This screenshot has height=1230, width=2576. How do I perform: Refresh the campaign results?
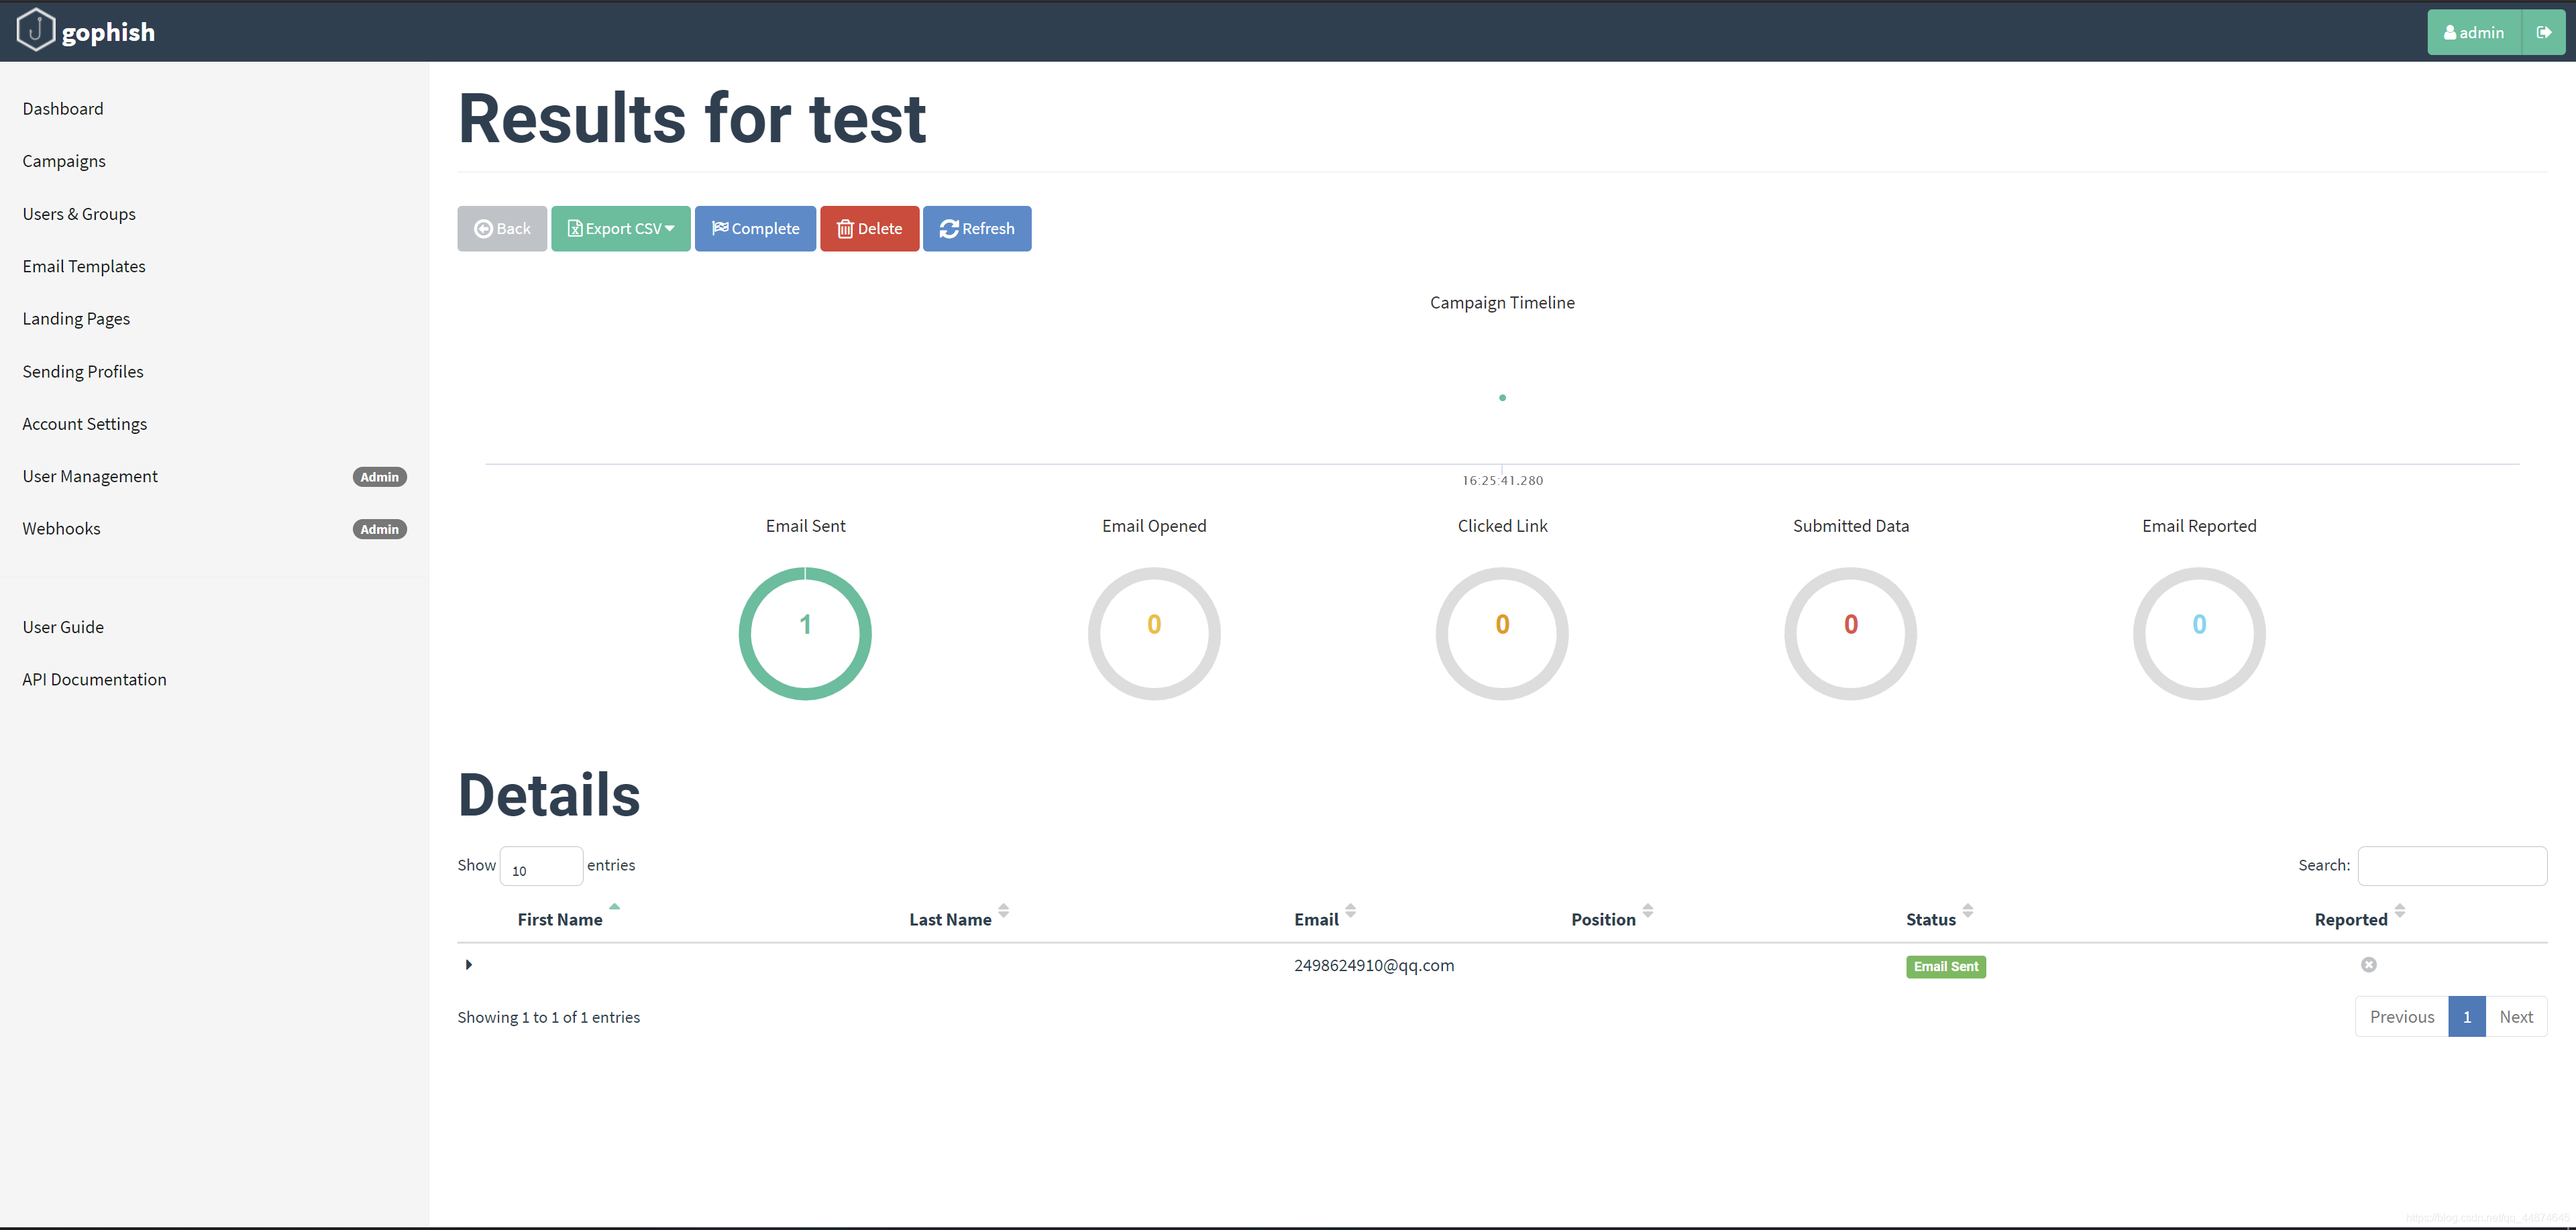click(977, 228)
